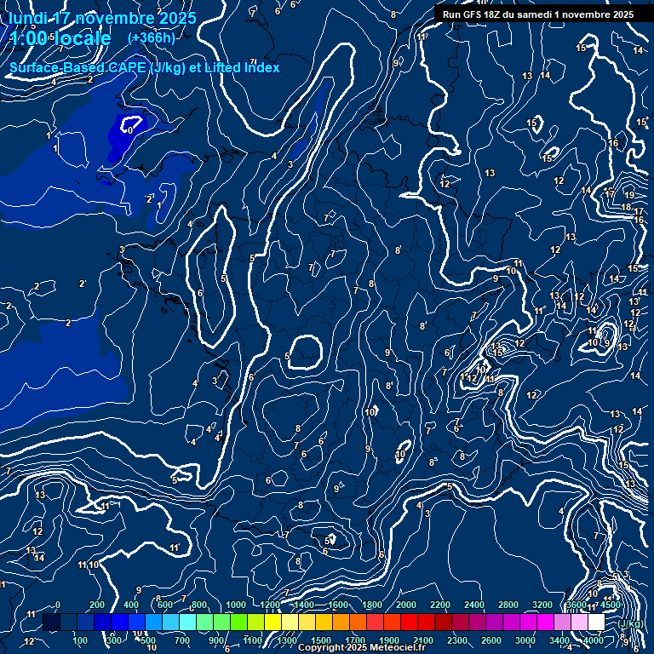Click the forecast date 'lundi 17 novembre 2025'
Viewport: 654px width, 654px height.
(102, 18)
